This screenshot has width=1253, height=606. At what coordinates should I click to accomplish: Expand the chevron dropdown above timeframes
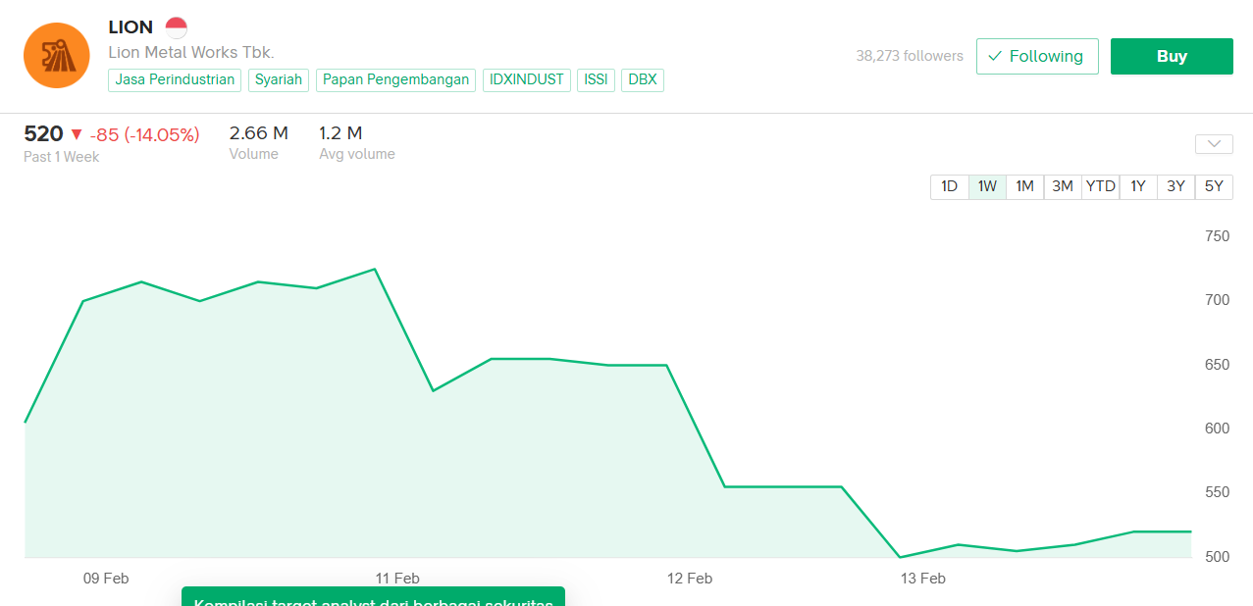point(1214,144)
